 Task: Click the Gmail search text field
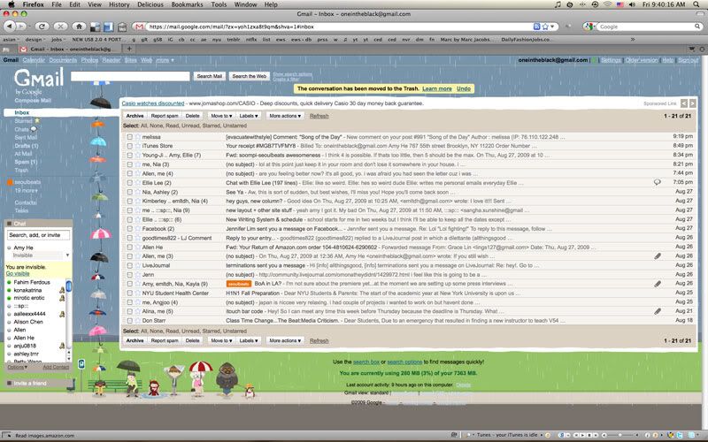click(130, 76)
